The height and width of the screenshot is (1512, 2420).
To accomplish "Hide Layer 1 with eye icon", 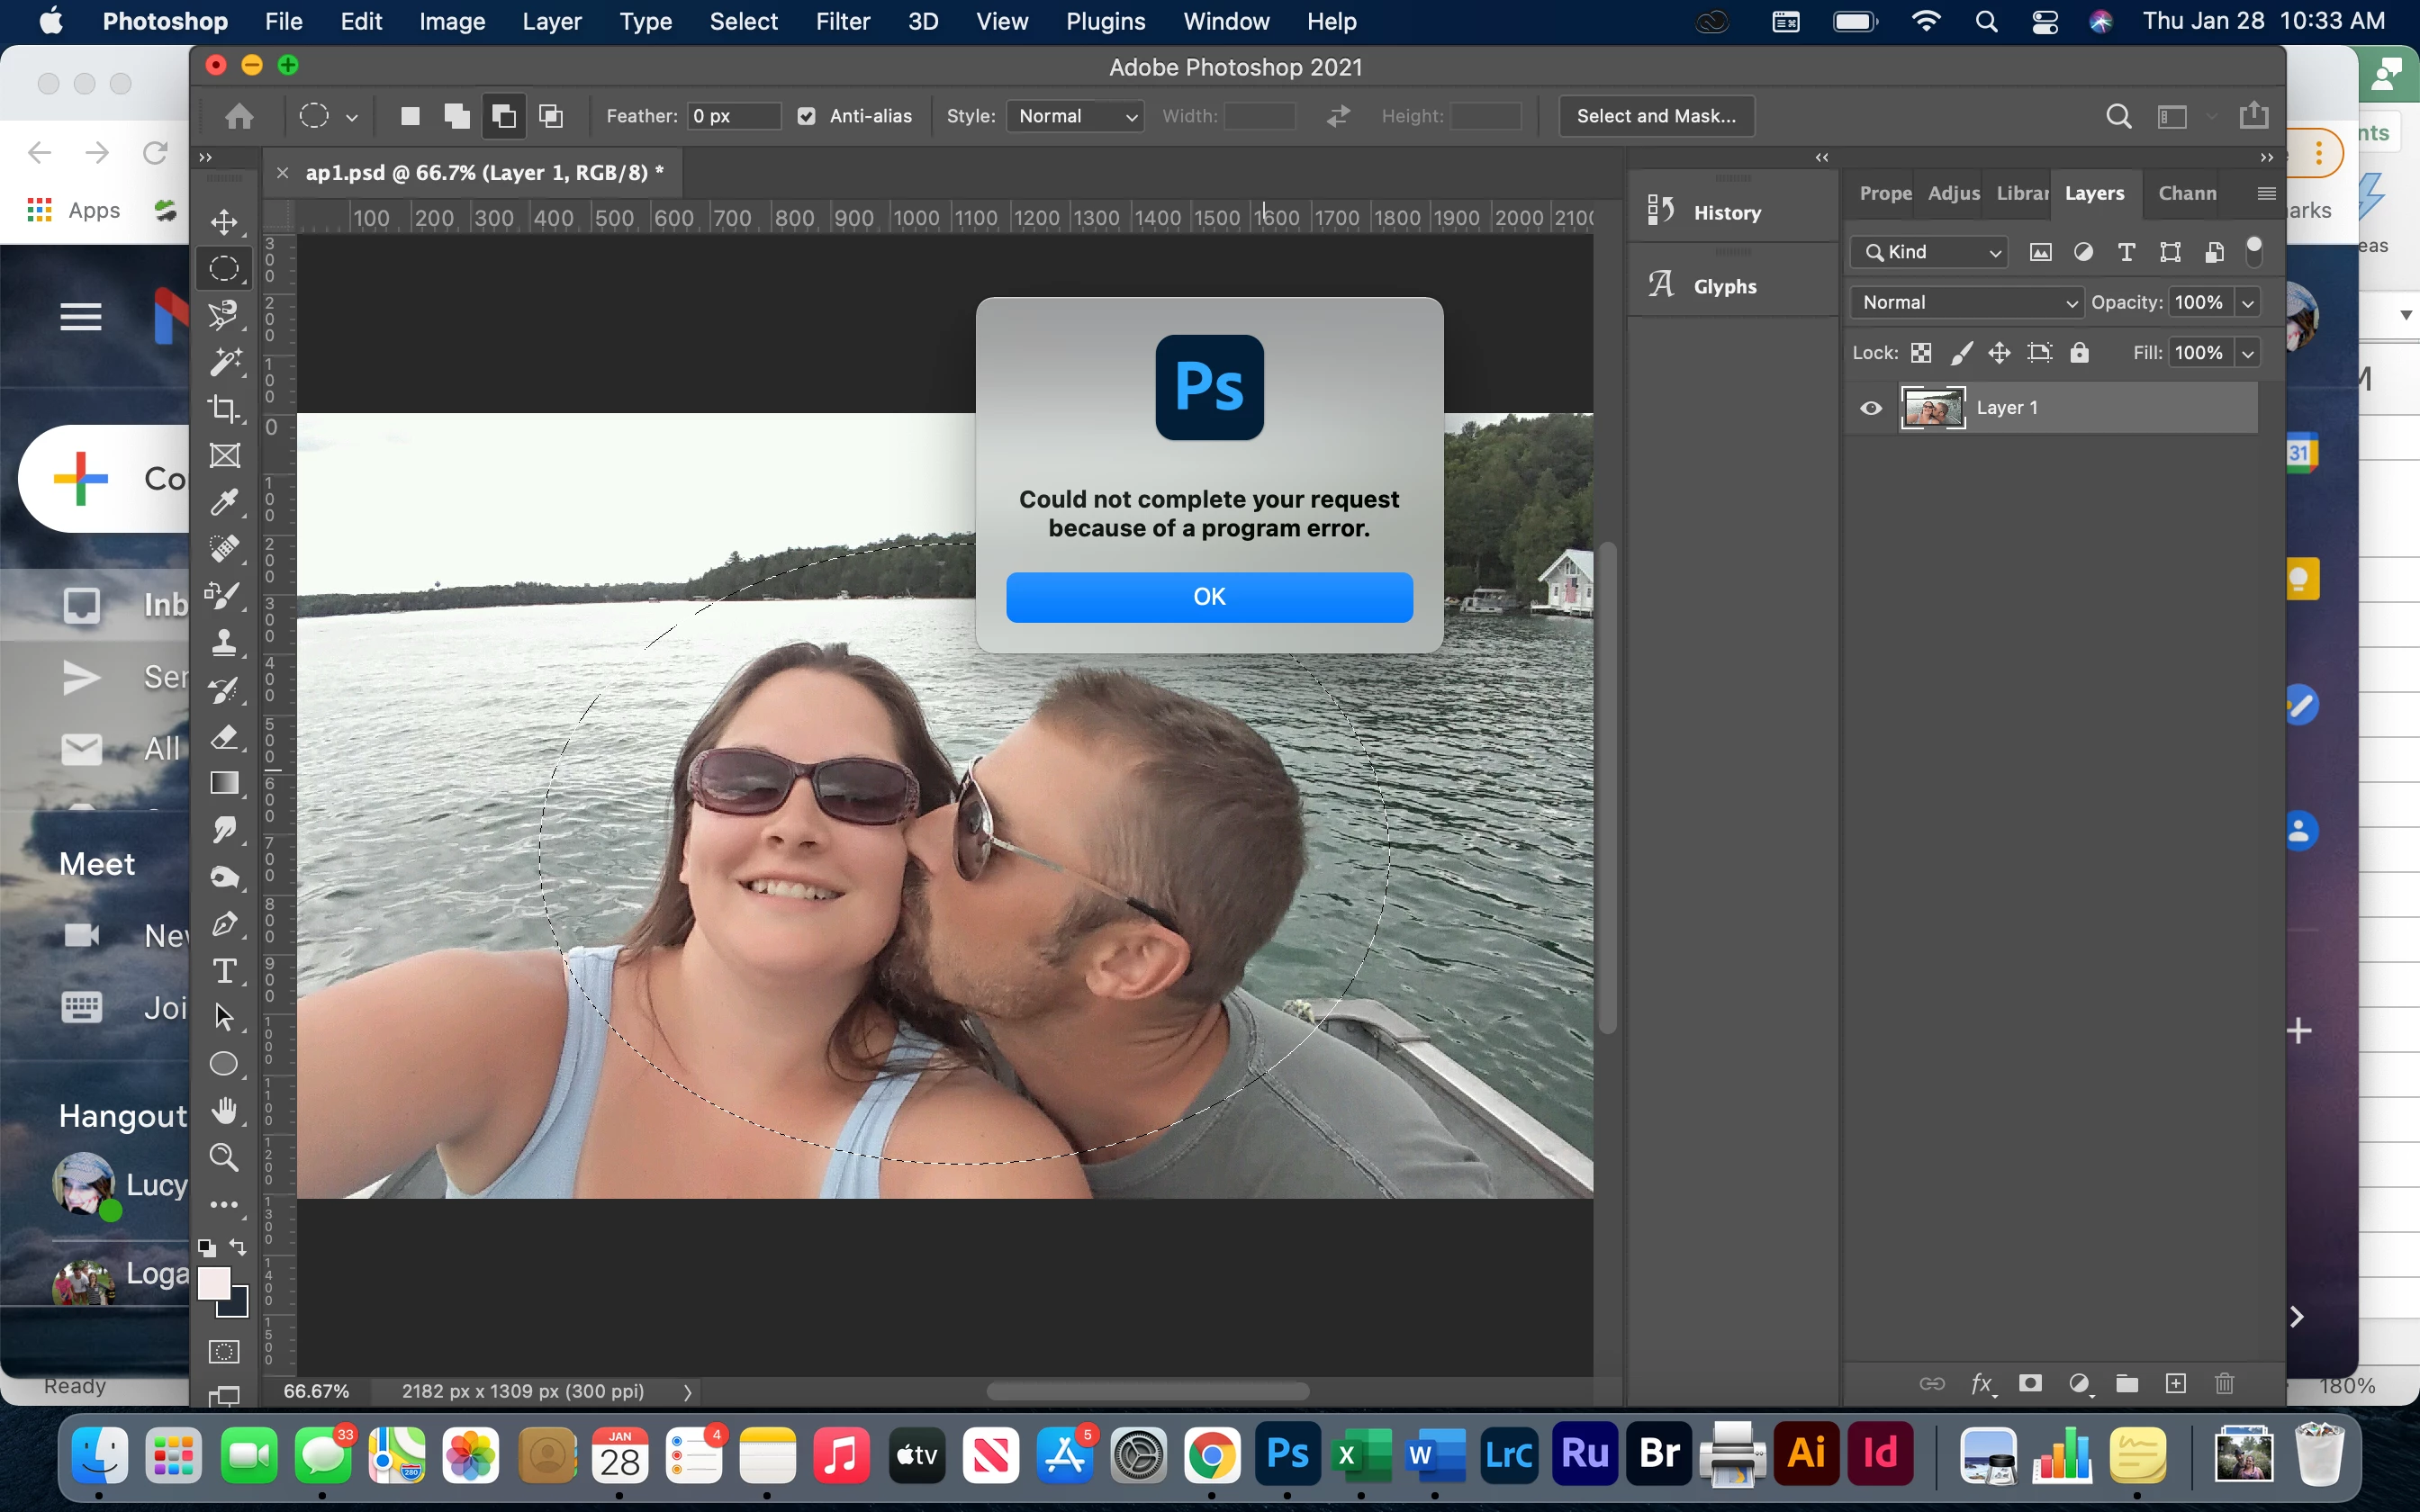I will (x=1871, y=408).
